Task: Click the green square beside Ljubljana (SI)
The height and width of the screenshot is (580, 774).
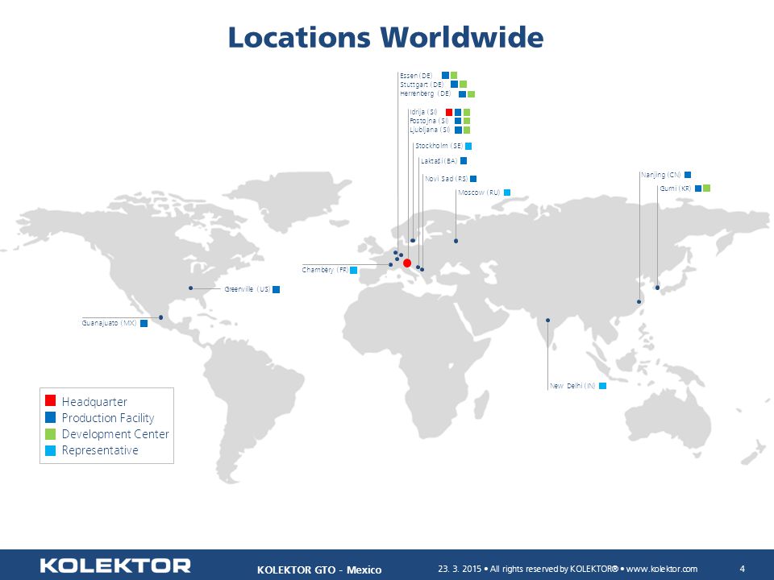Action: pos(467,130)
